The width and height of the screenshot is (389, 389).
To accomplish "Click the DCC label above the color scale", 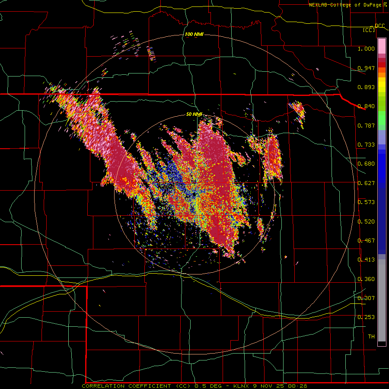I will pyautogui.click(x=379, y=26).
